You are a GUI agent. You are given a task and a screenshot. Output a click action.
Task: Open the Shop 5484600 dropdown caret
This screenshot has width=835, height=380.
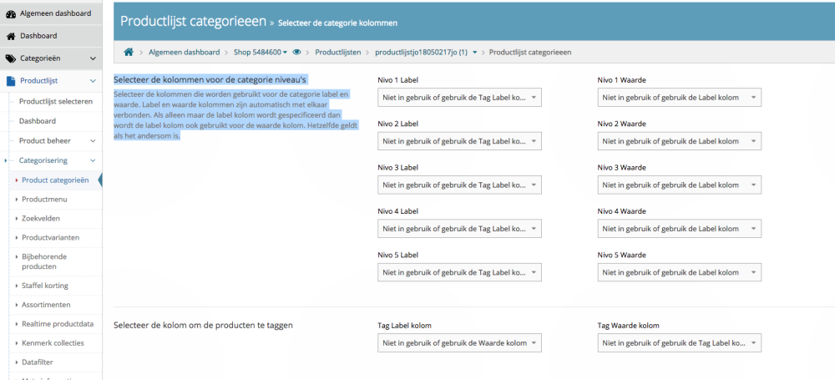(x=286, y=53)
